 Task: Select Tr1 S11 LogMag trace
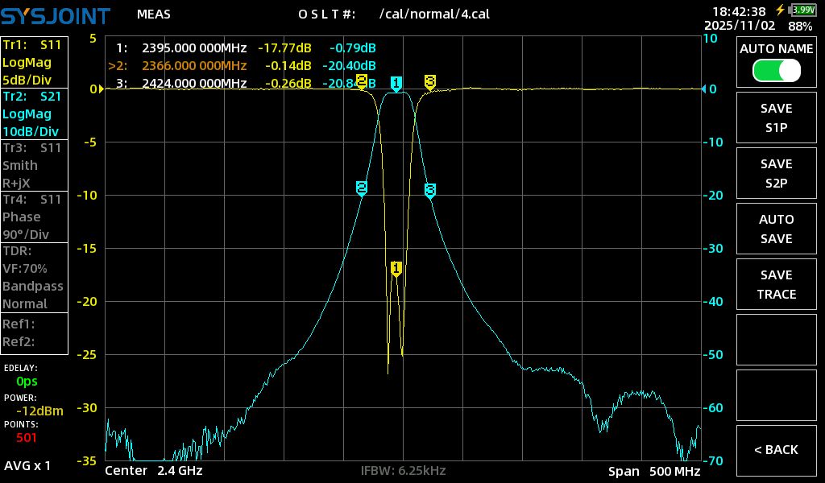pyautogui.click(x=35, y=62)
